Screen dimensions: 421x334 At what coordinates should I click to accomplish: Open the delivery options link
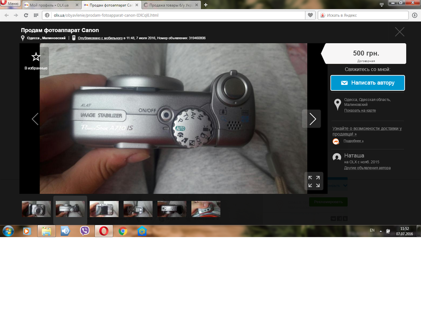pyautogui.click(x=367, y=131)
